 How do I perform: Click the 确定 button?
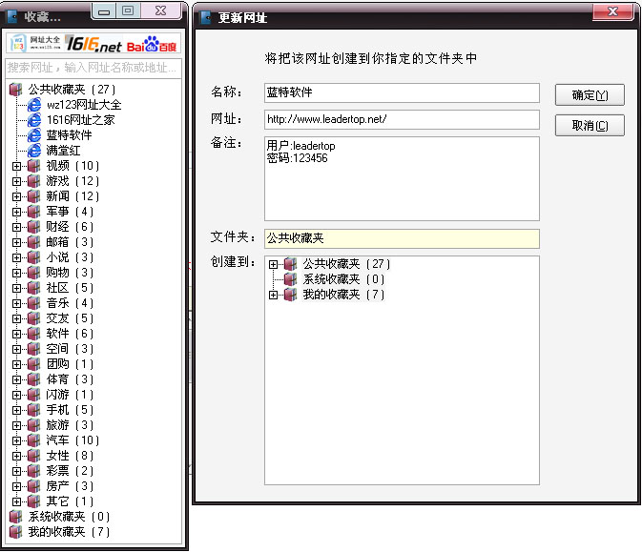click(x=590, y=95)
